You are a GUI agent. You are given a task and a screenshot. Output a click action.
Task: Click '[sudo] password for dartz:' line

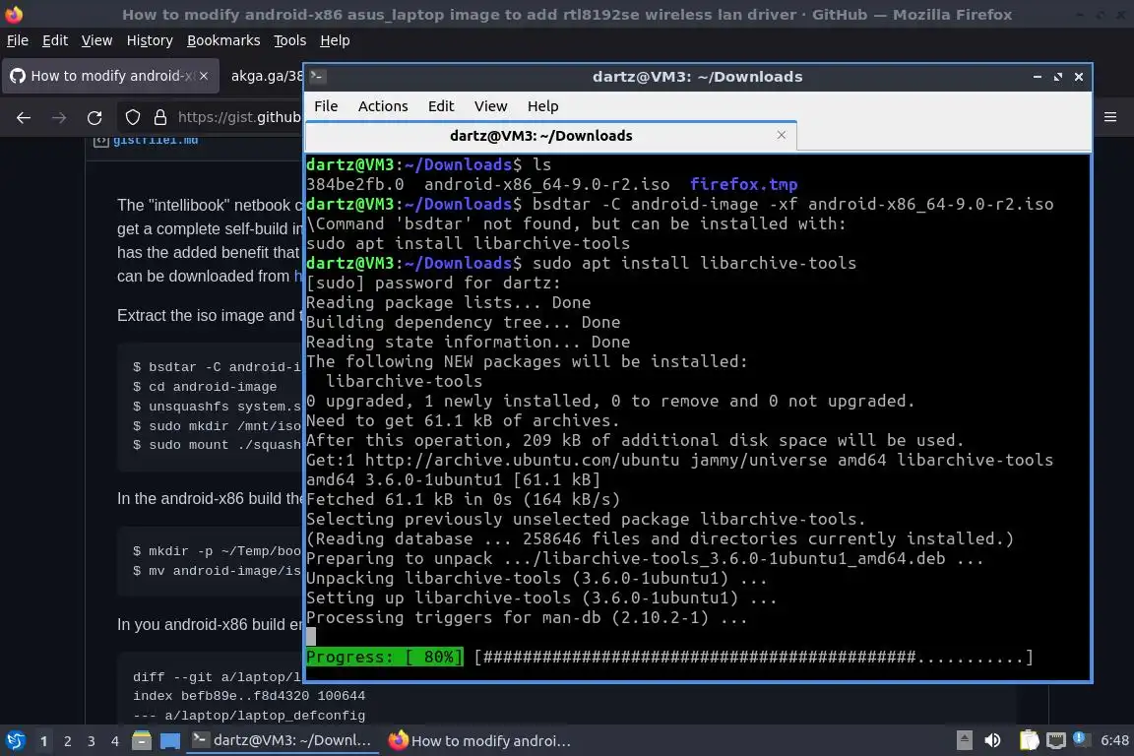[x=433, y=283]
